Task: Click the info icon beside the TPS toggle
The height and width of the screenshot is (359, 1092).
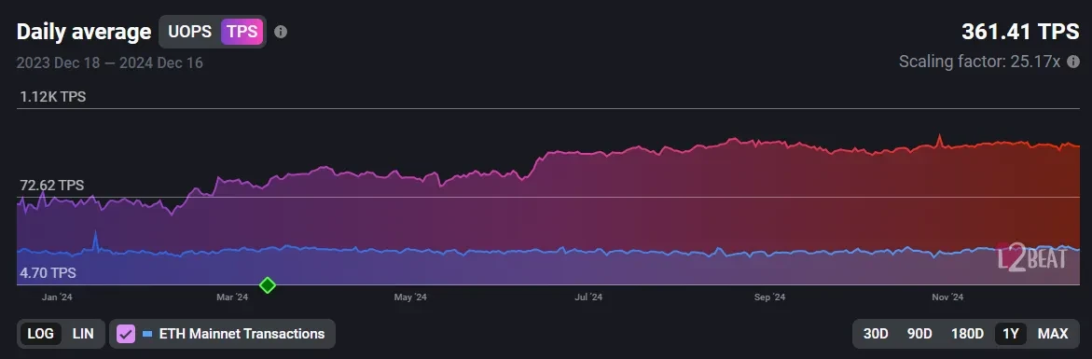Action: click(280, 32)
